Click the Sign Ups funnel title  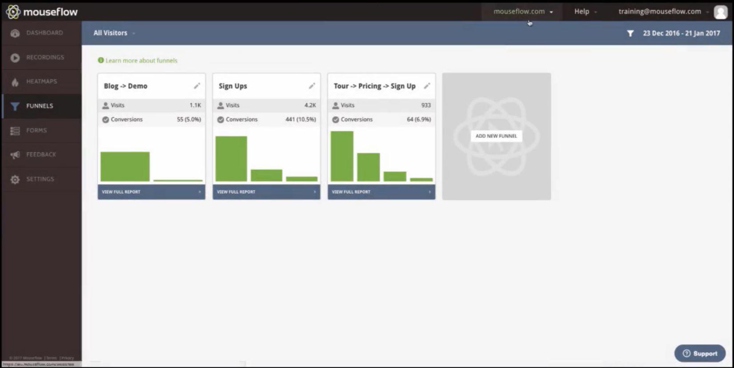coord(233,86)
